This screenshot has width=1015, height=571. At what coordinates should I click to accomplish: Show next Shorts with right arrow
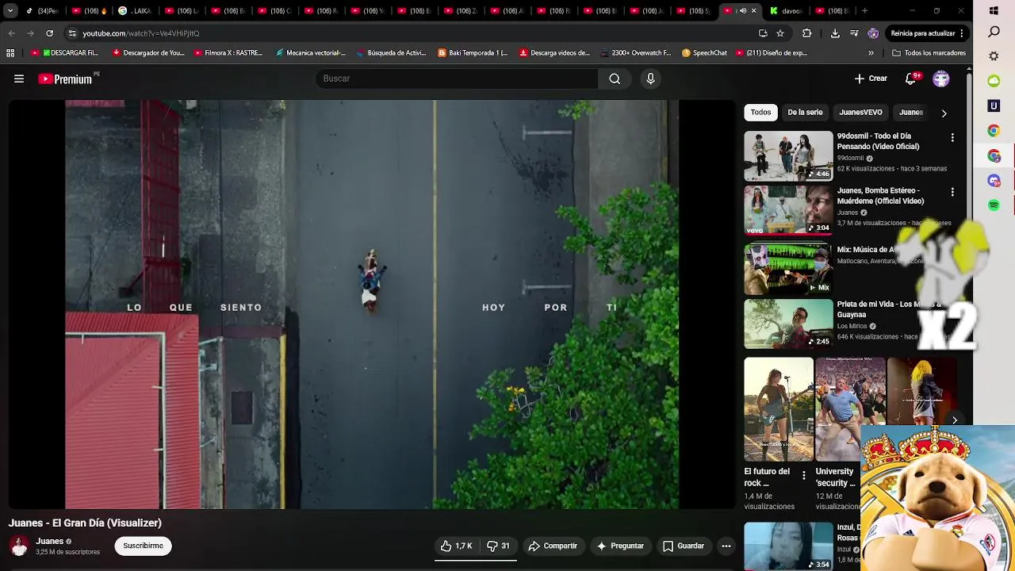955,420
